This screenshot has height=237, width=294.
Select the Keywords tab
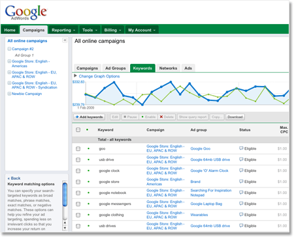pyautogui.click(x=142, y=68)
